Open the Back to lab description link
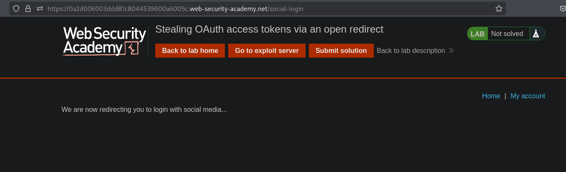The image size is (566, 172). tap(411, 51)
